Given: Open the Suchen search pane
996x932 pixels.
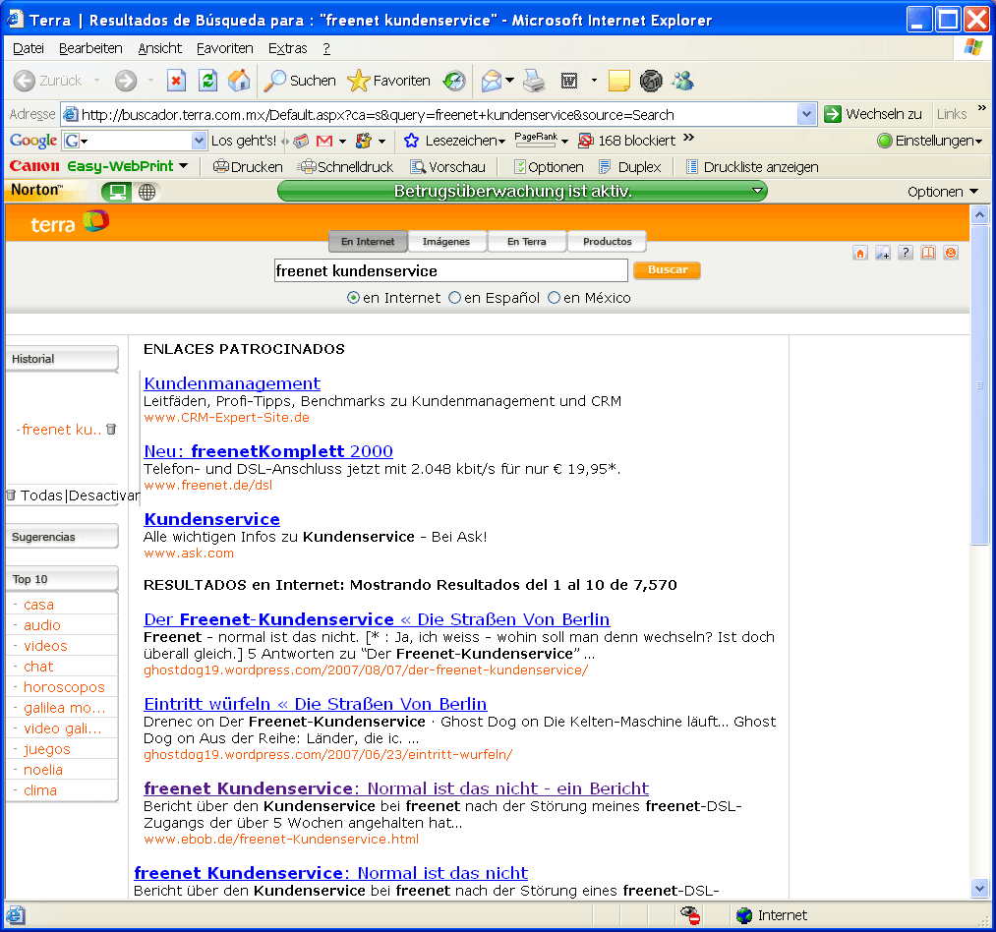Looking at the screenshot, I should point(300,81).
